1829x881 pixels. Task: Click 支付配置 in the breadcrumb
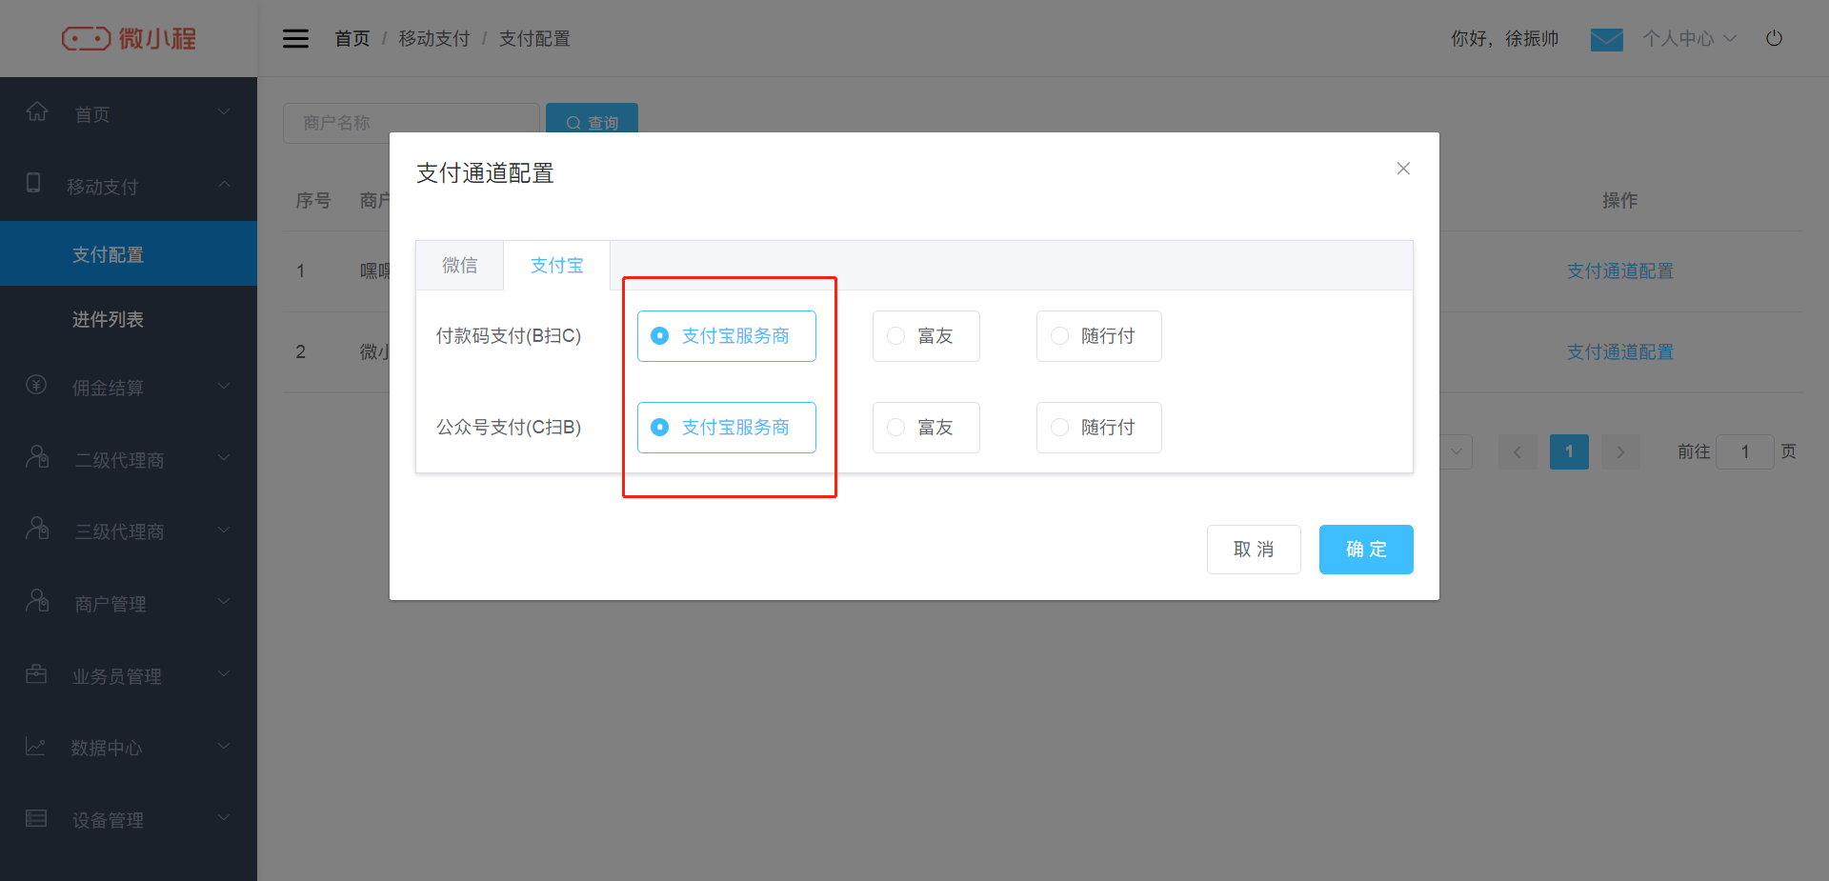(x=534, y=38)
